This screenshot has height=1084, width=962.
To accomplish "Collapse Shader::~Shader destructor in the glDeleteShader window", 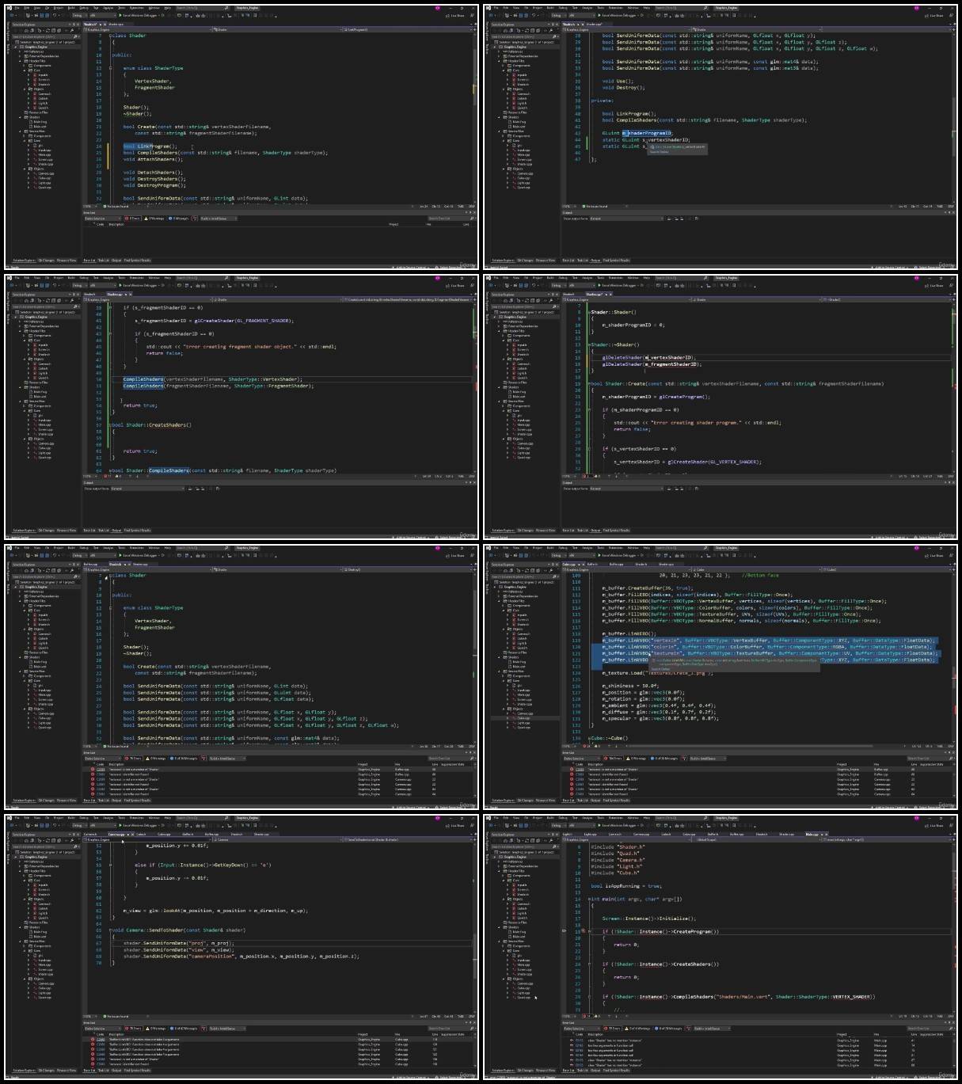I will (588, 344).
